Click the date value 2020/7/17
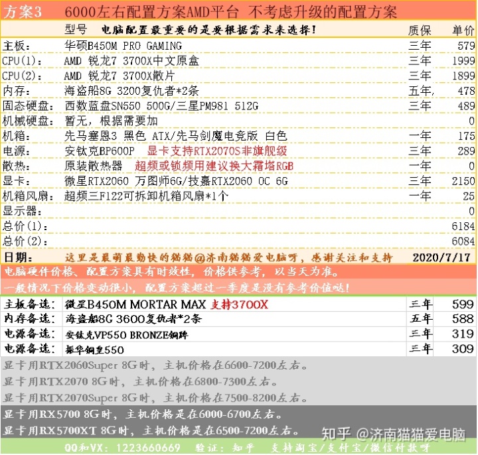 pos(441,257)
